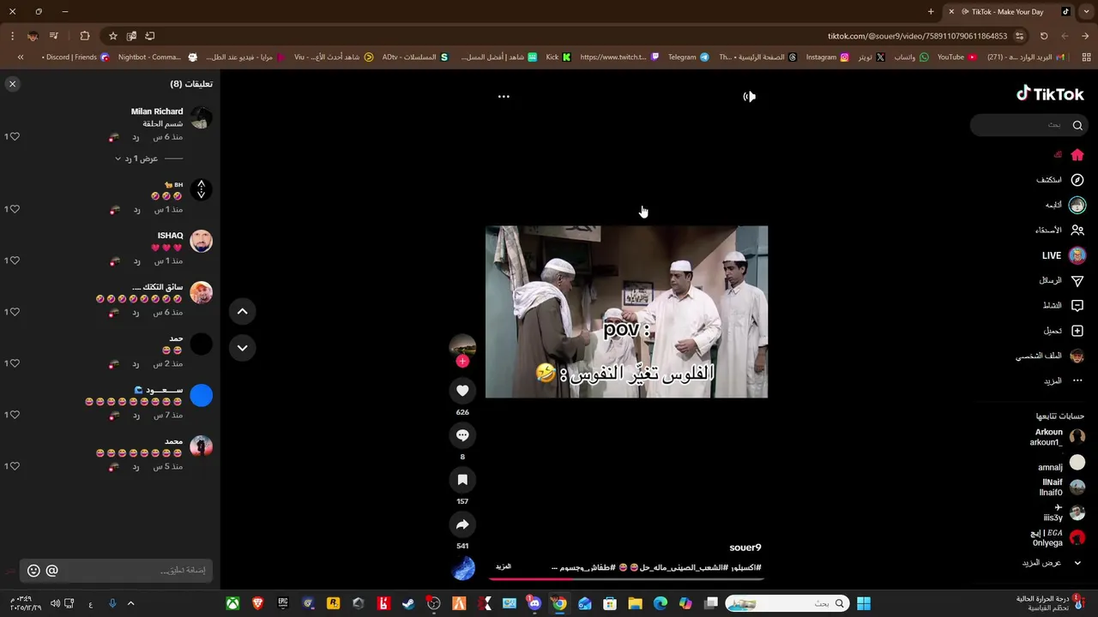This screenshot has width=1098, height=617.
Task: Go to next video arrow
Action: pos(242,348)
